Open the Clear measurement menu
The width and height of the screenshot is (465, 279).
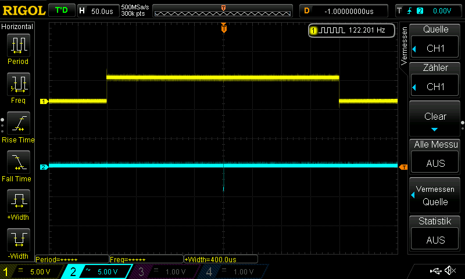435,119
